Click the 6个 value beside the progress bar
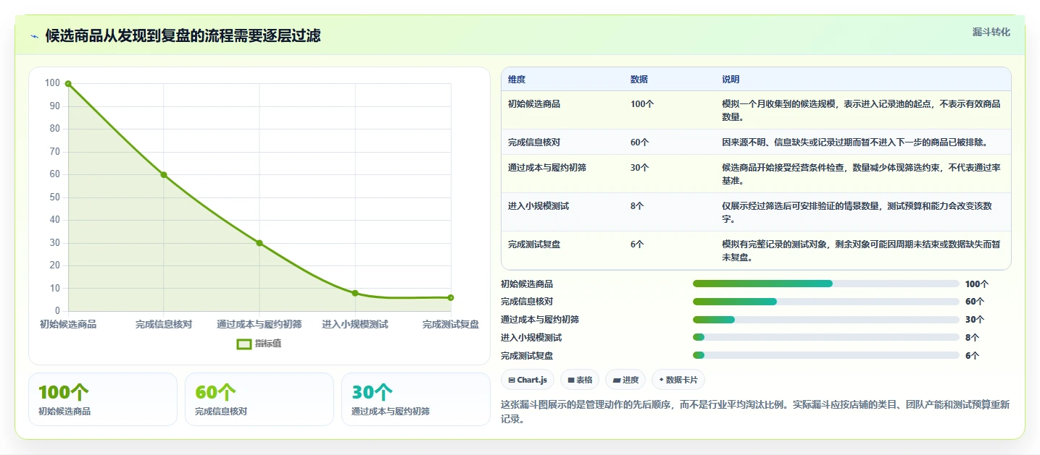Viewport: 1040px width, 455px height. (972, 356)
